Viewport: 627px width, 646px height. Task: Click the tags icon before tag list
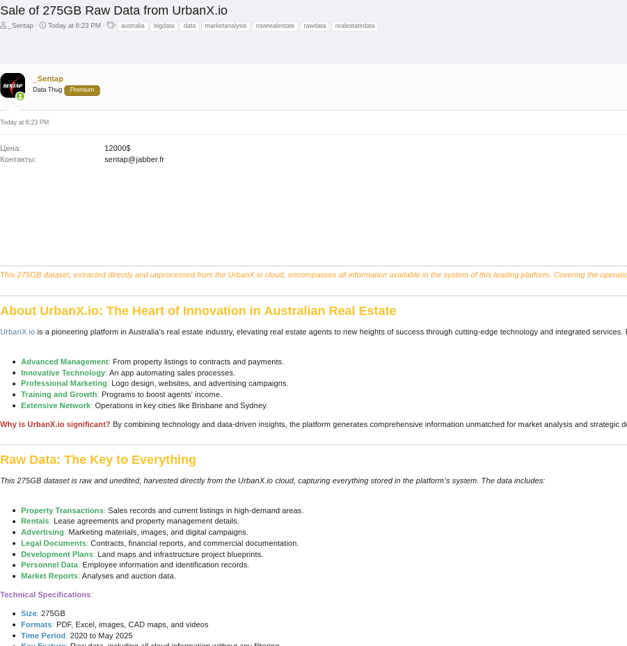[x=111, y=26]
